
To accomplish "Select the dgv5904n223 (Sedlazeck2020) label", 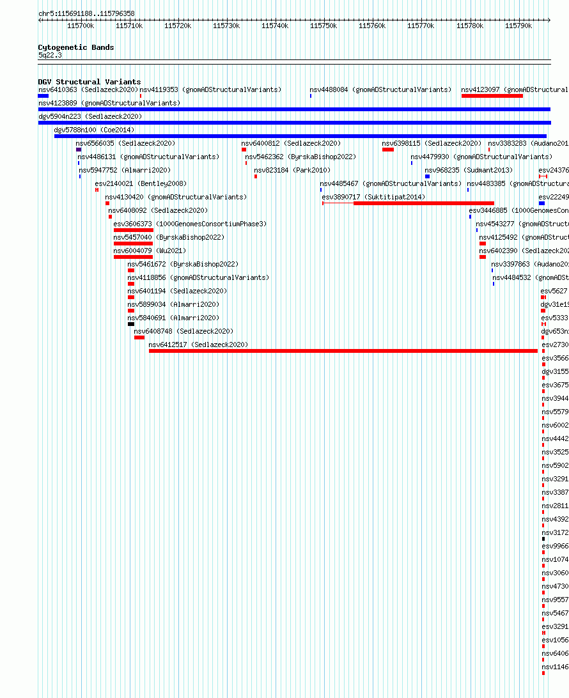I will [90, 116].
